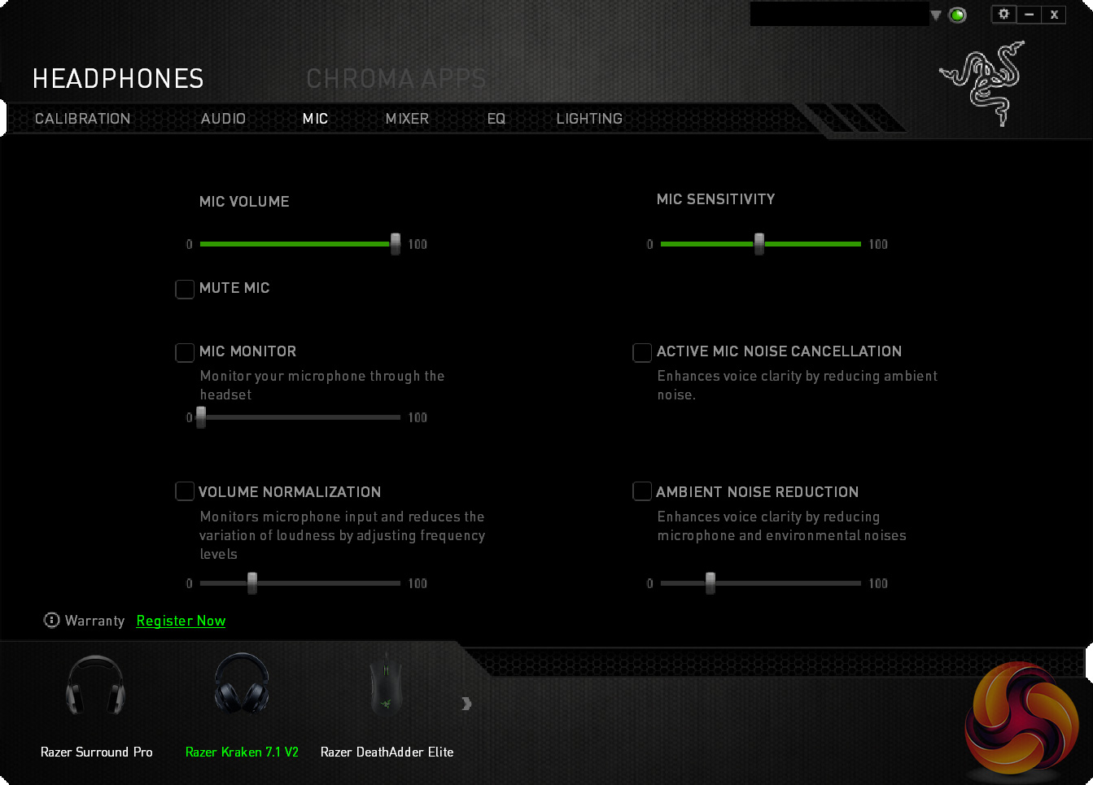
Task: Click the green online status indicator
Action: 958,15
